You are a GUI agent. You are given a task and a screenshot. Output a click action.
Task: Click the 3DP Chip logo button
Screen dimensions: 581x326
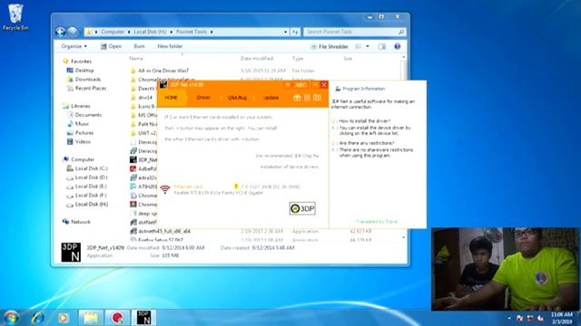pos(302,209)
